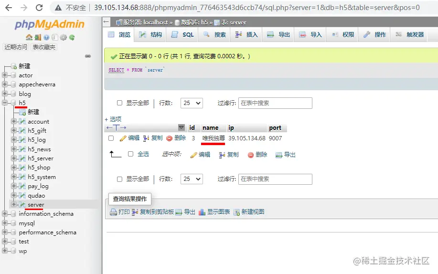Click the 数据库: h5 breadcrumb link
438x274 pixels.
194,22
